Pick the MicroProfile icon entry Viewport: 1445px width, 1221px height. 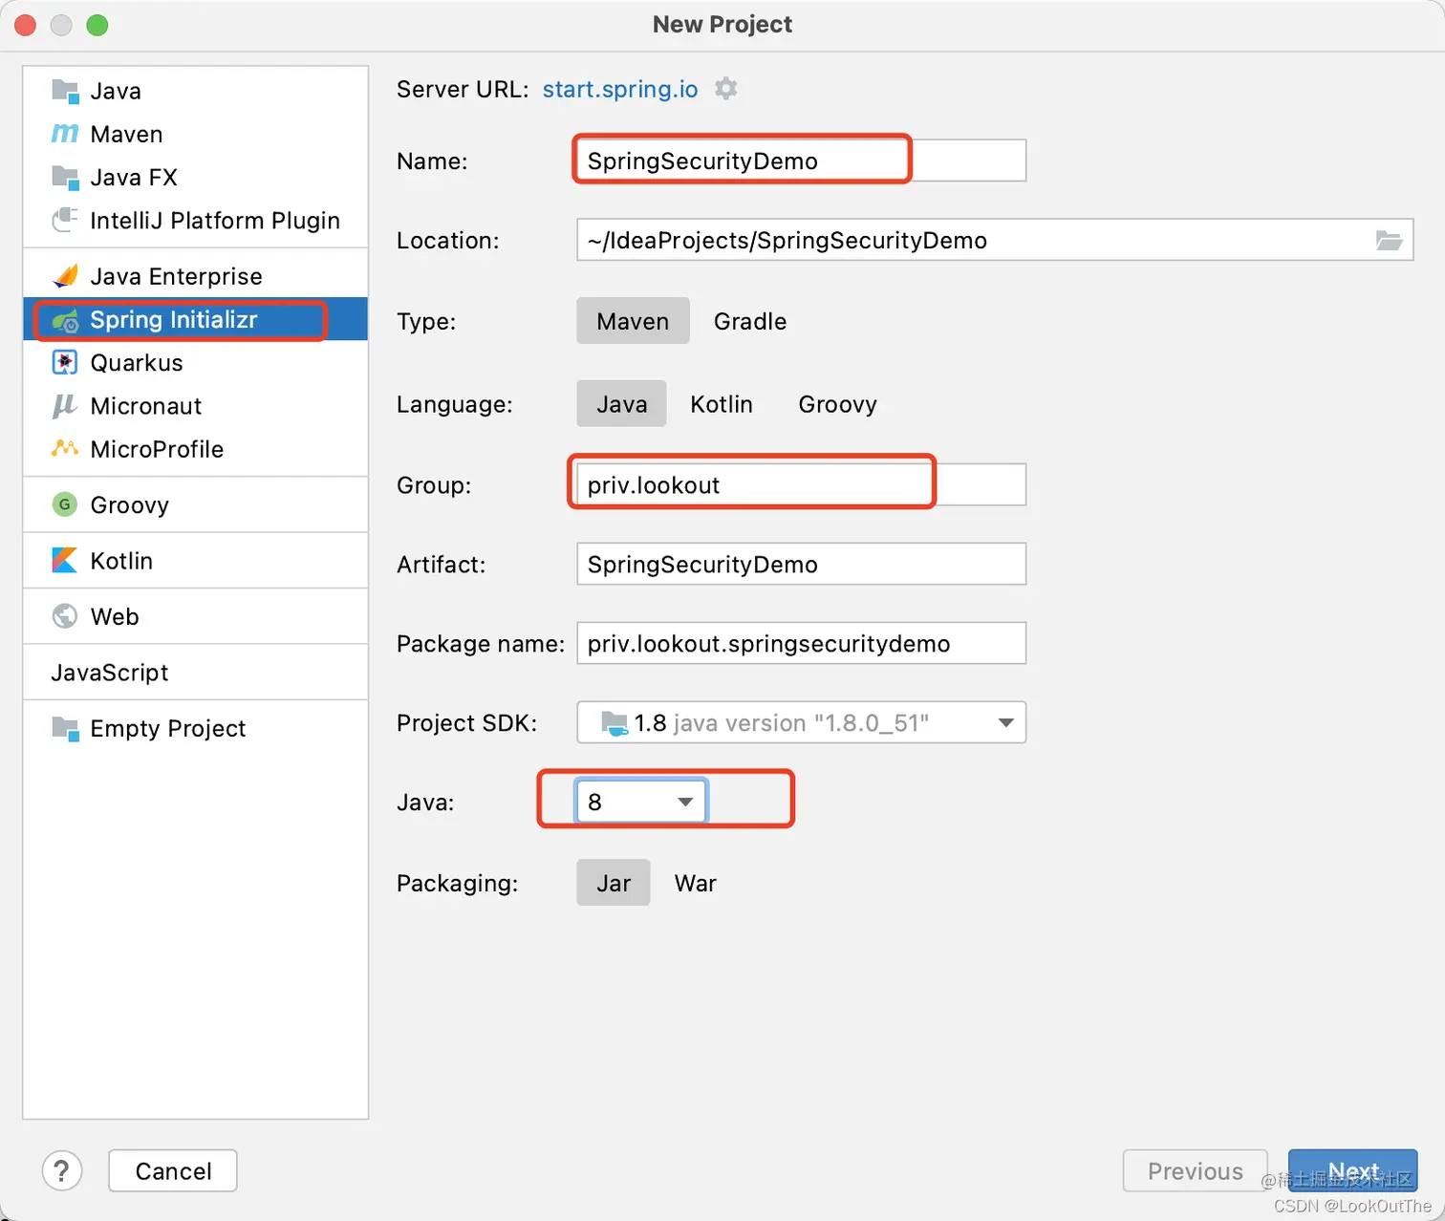[x=64, y=448]
